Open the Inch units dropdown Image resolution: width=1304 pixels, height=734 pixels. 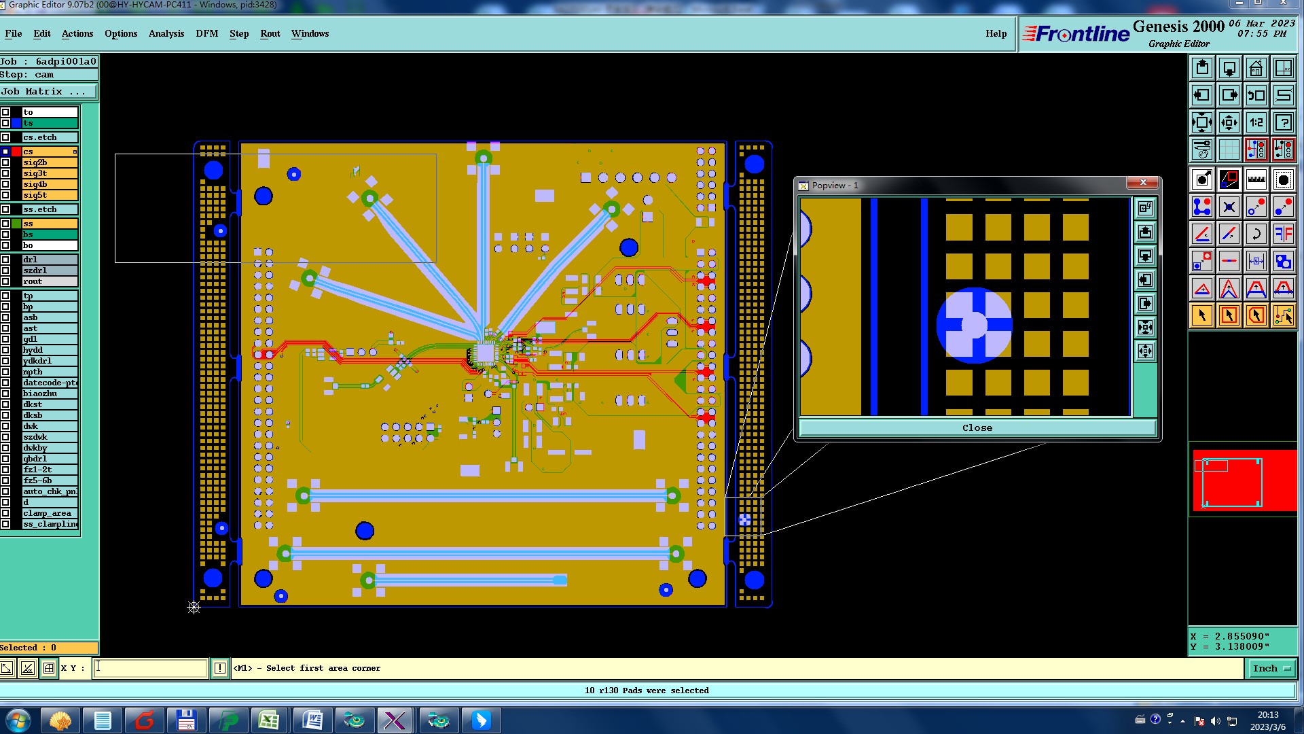1271,669
